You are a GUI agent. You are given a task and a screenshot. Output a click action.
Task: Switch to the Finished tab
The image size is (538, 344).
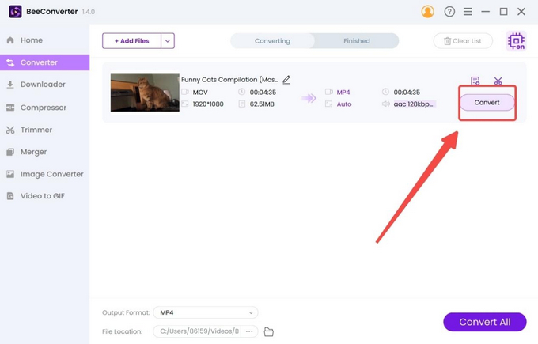point(356,41)
